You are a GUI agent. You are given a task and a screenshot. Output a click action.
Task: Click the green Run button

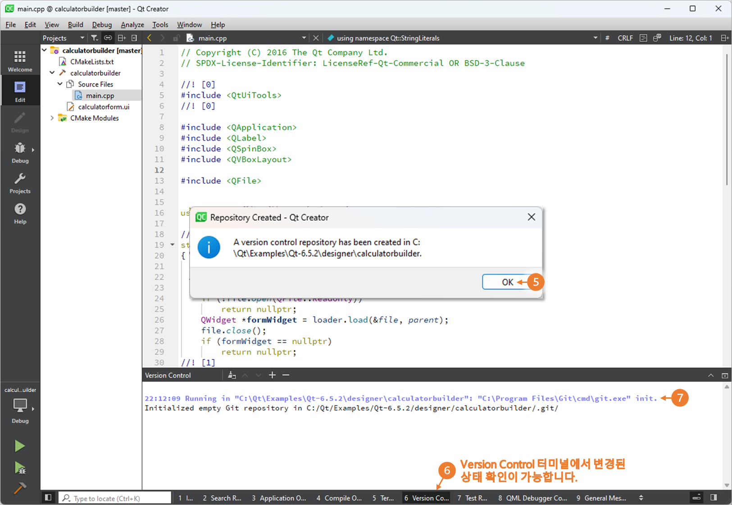19,446
